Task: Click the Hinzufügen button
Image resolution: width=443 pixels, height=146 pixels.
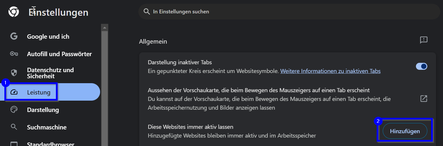Action: [405, 131]
